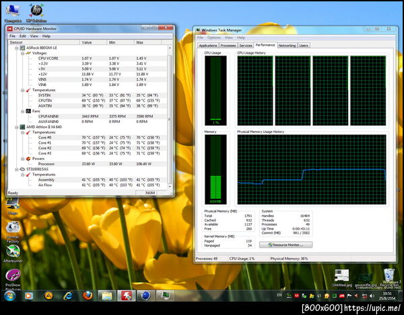This screenshot has width=404, height=315.
Task: Collapse the ASRock 880GM-LE tree node
Action: [16, 48]
